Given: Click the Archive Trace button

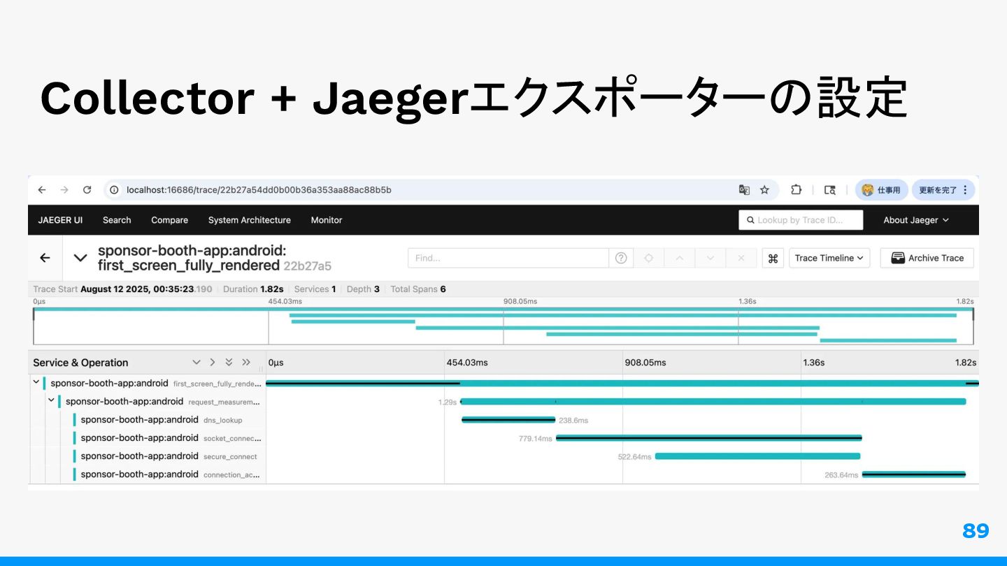Looking at the screenshot, I should point(927,258).
